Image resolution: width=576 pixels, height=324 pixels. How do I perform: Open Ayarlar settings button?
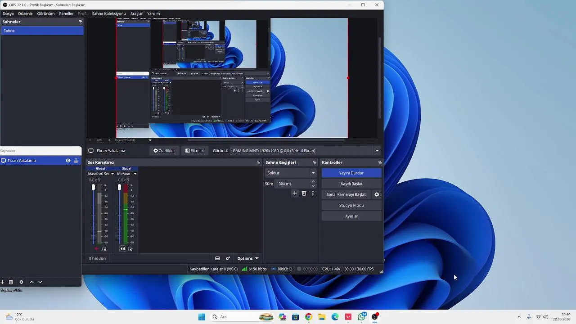pyautogui.click(x=351, y=216)
